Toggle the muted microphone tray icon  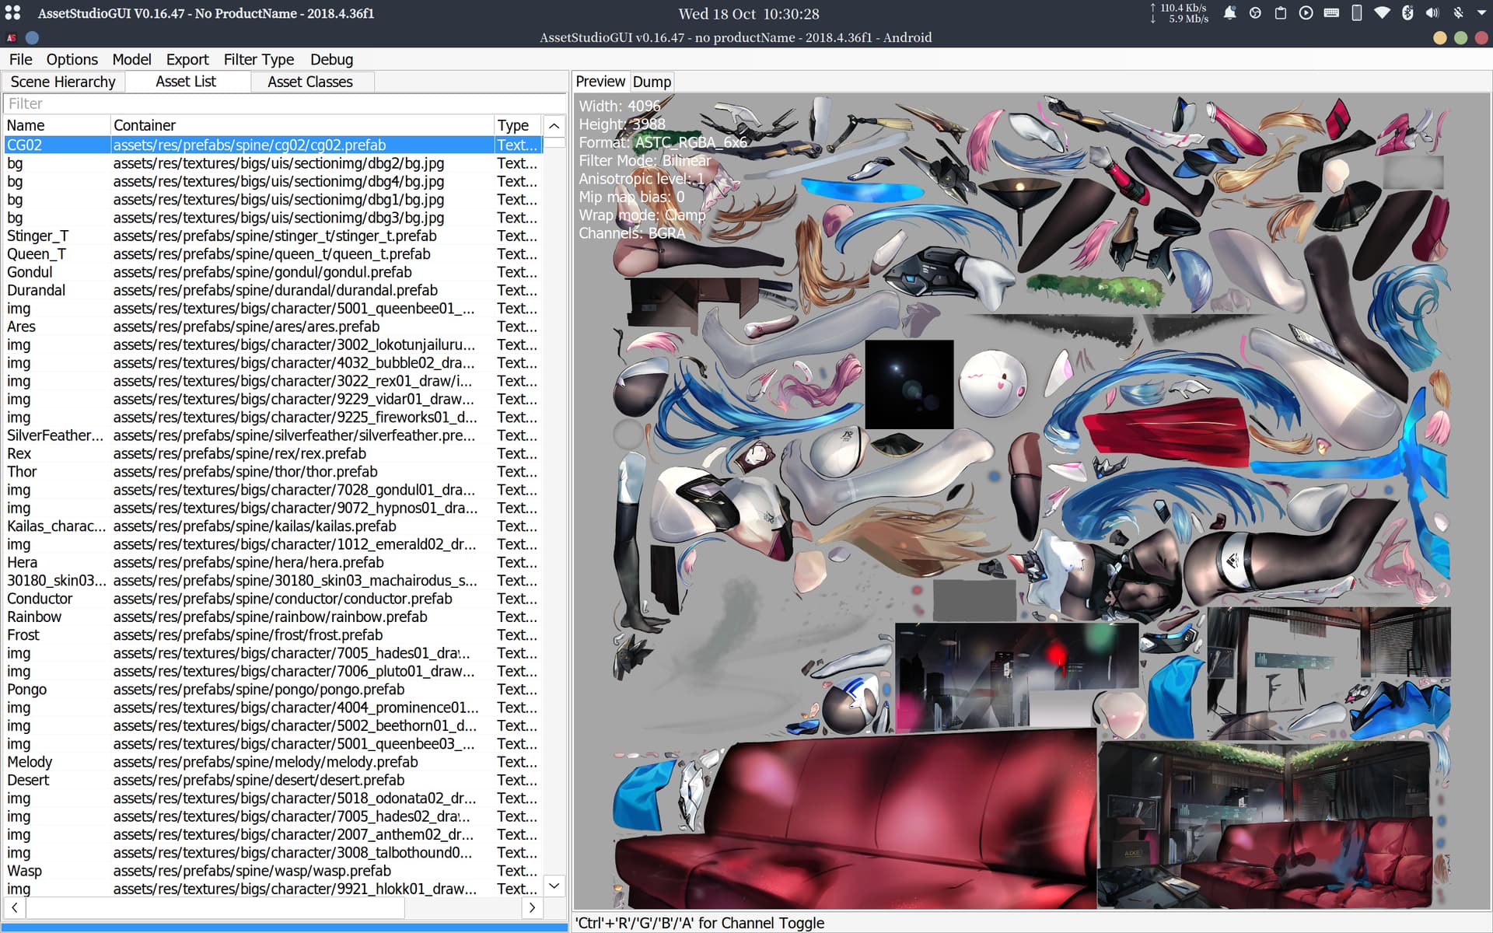tap(1458, 12)
